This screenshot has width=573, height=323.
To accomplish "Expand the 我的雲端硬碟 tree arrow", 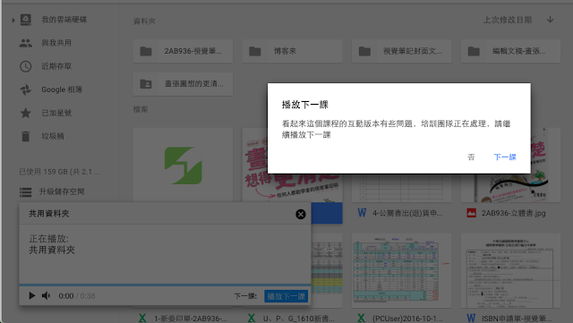I will pos(13,20).
